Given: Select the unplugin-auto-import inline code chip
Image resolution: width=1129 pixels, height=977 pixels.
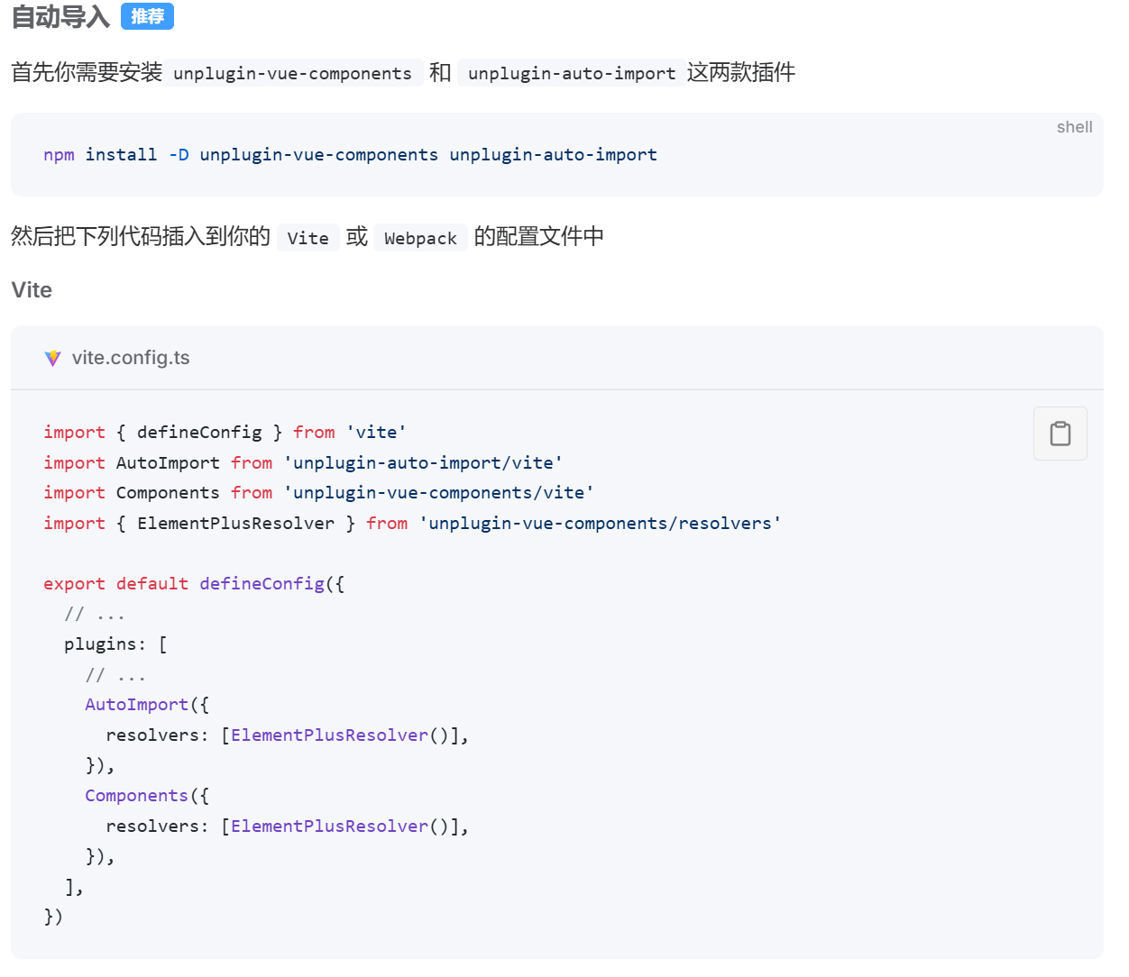Looking at the screenshot, I should tap(570, 72).
